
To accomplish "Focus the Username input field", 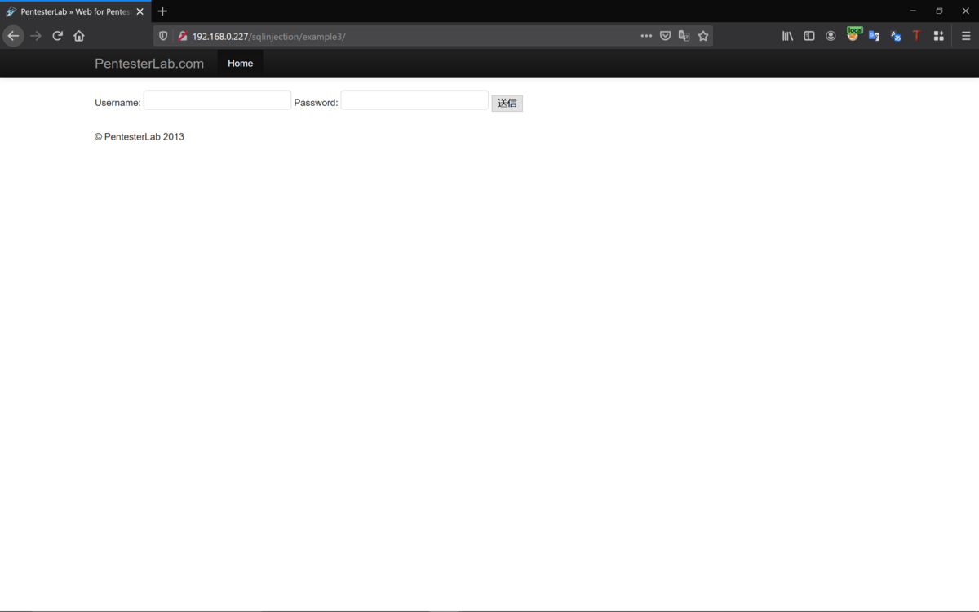I will click(x=217, y=100).
